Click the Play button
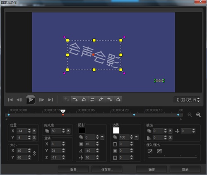Viewport: 207px width, 175px height. (31, 100)
